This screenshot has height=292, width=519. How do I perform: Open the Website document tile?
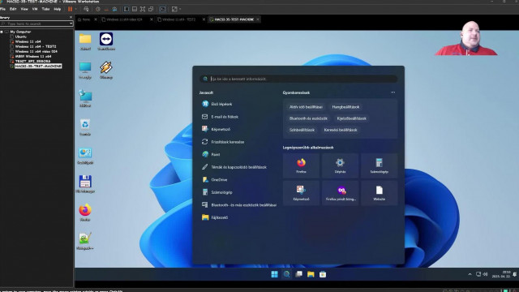pyautogui.click(x=379, y=193)
